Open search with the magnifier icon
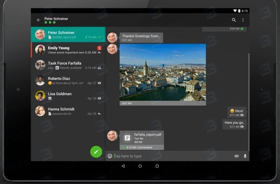 click(x=234, y=20)
